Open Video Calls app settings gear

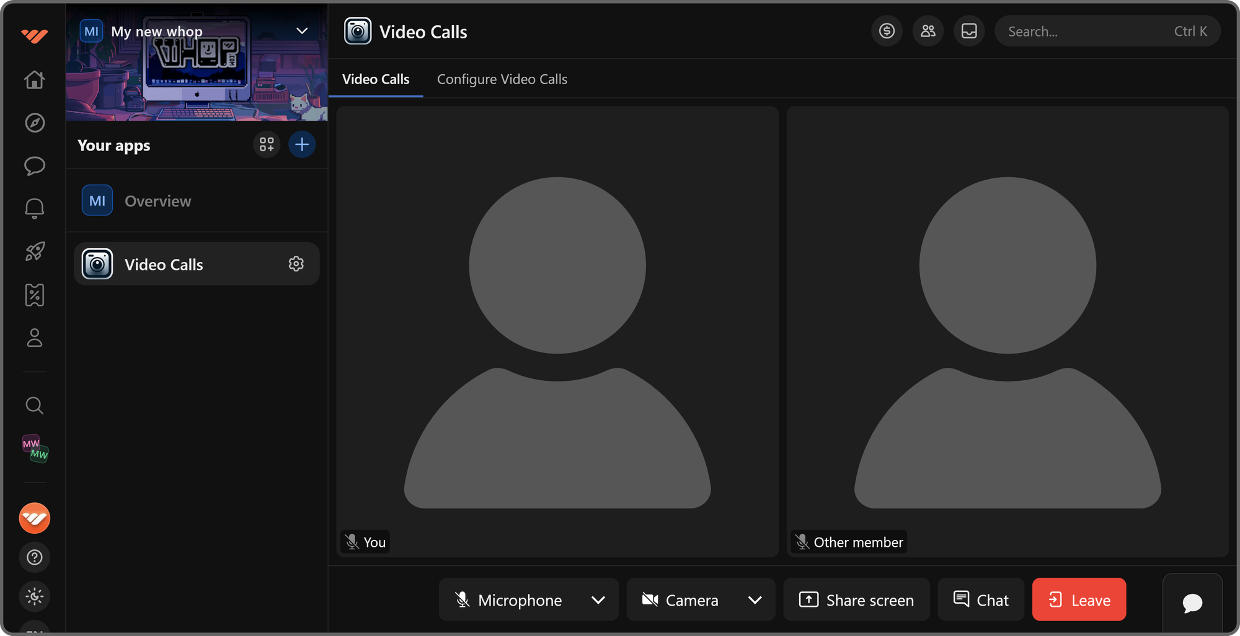[296, 263]
